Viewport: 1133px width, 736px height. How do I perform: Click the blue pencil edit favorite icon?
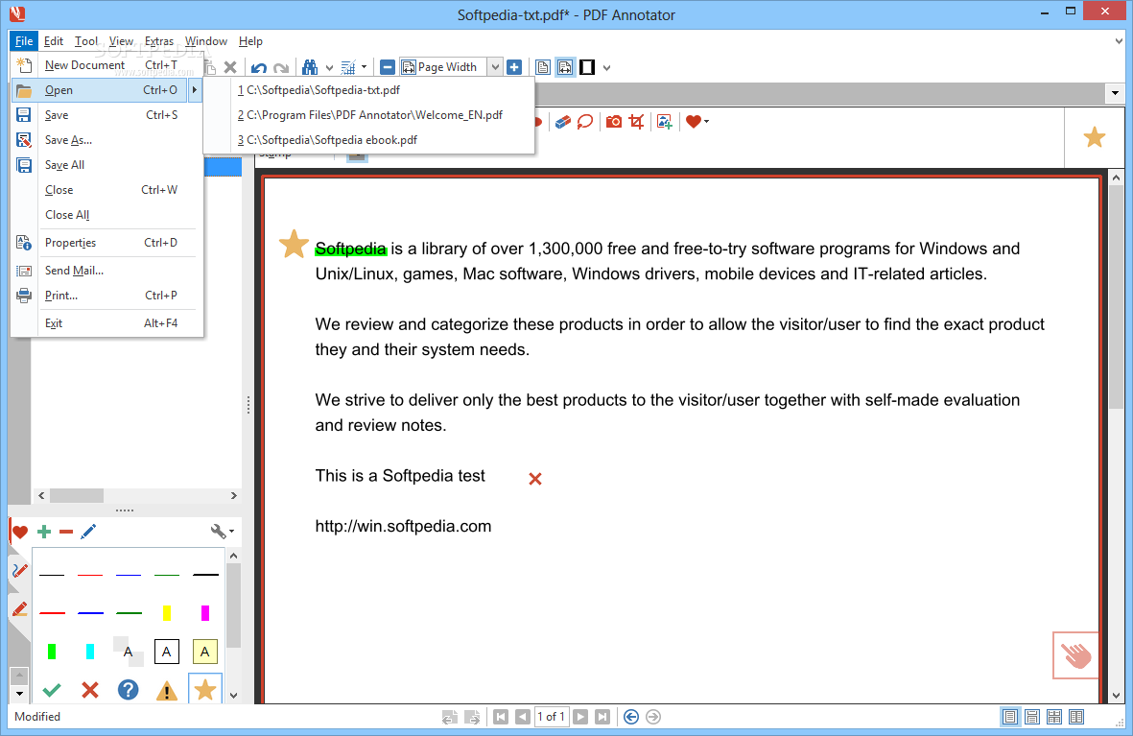coord(88,533)
